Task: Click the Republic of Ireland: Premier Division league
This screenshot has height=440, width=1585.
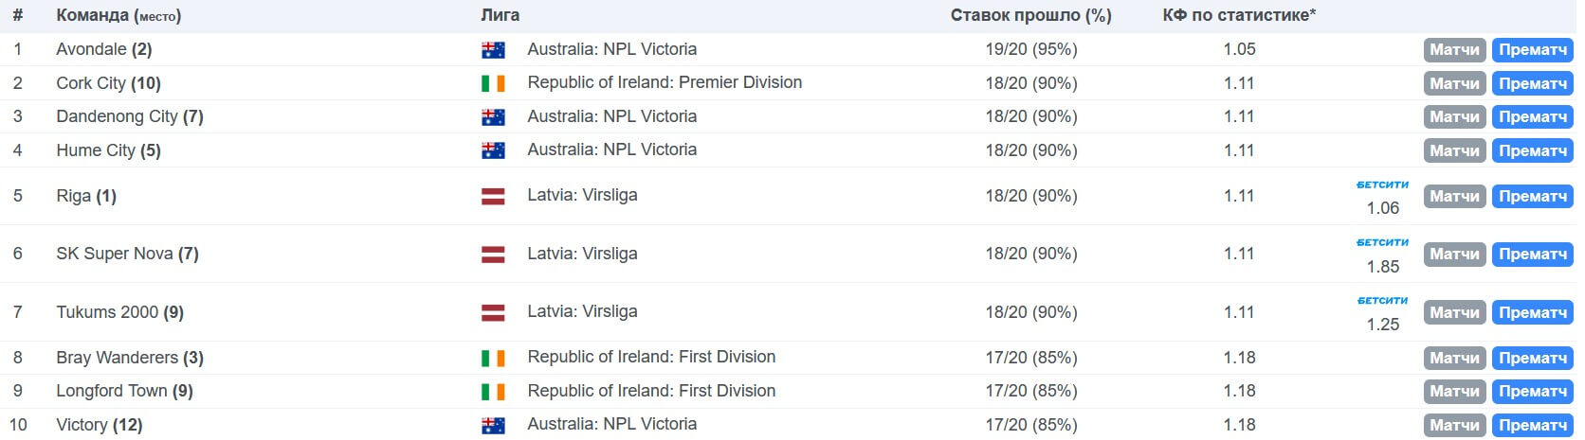Action: [x=665, y=82]
